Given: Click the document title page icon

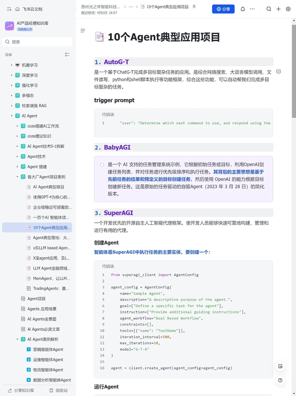Looking at the screenshot, I should 99,37.
